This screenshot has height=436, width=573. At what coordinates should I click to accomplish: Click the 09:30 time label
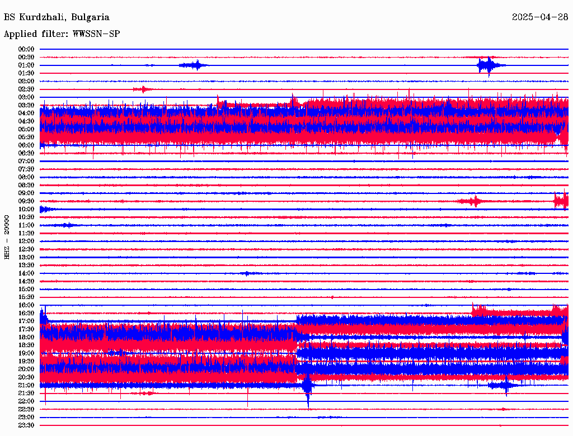coord(26,201)
